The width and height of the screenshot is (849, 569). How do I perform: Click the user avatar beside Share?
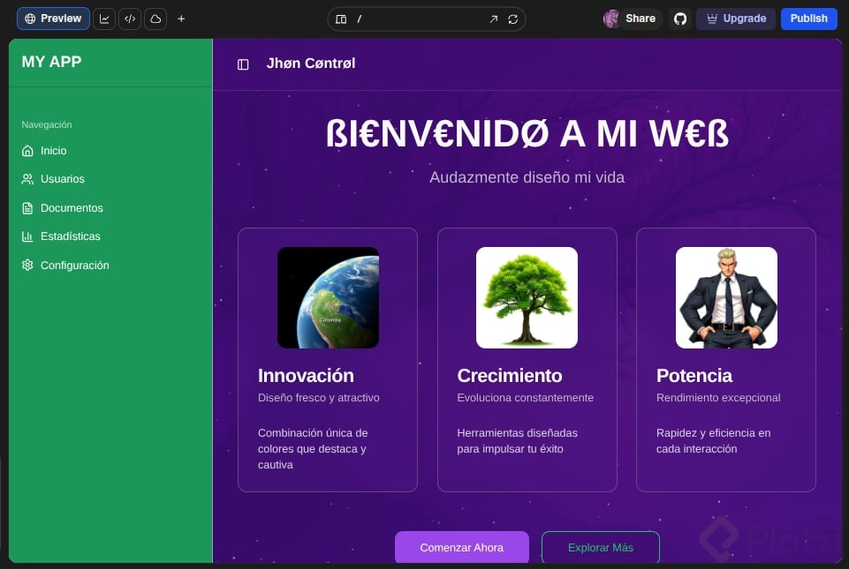[x=611, y=19]
